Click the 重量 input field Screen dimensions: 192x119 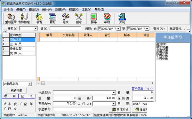[x=65, y=98]
